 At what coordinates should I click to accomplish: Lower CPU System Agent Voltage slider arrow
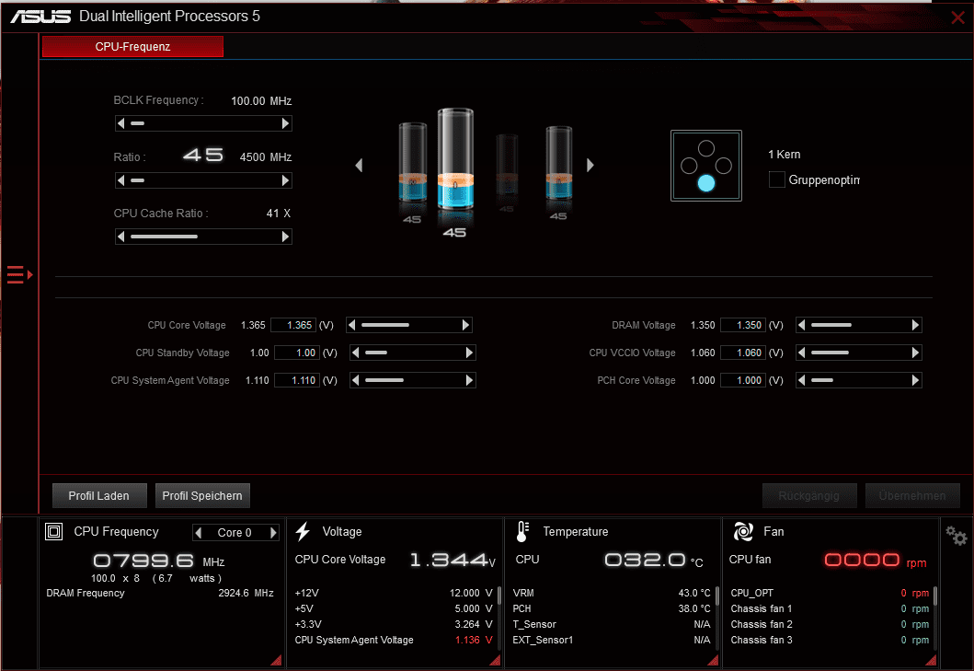click(x=356, y=380)
